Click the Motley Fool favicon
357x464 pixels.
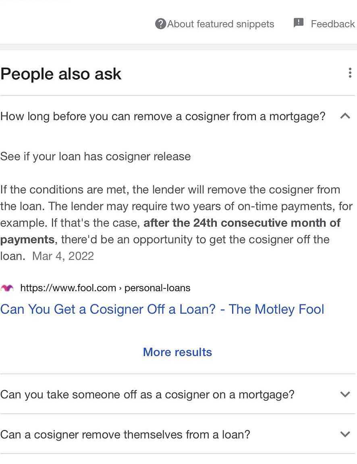[x=7, y=288]
